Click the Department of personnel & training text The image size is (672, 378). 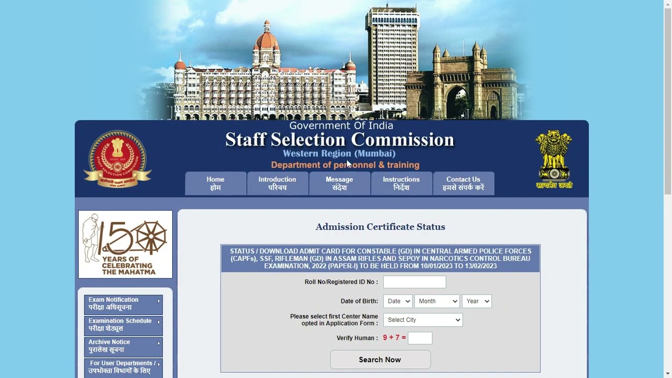[345, 165]
